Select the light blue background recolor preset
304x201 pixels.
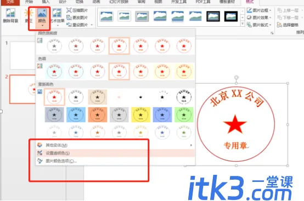coord(76,115)
